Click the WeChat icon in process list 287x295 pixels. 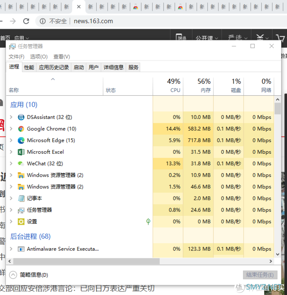coord(21,164)
